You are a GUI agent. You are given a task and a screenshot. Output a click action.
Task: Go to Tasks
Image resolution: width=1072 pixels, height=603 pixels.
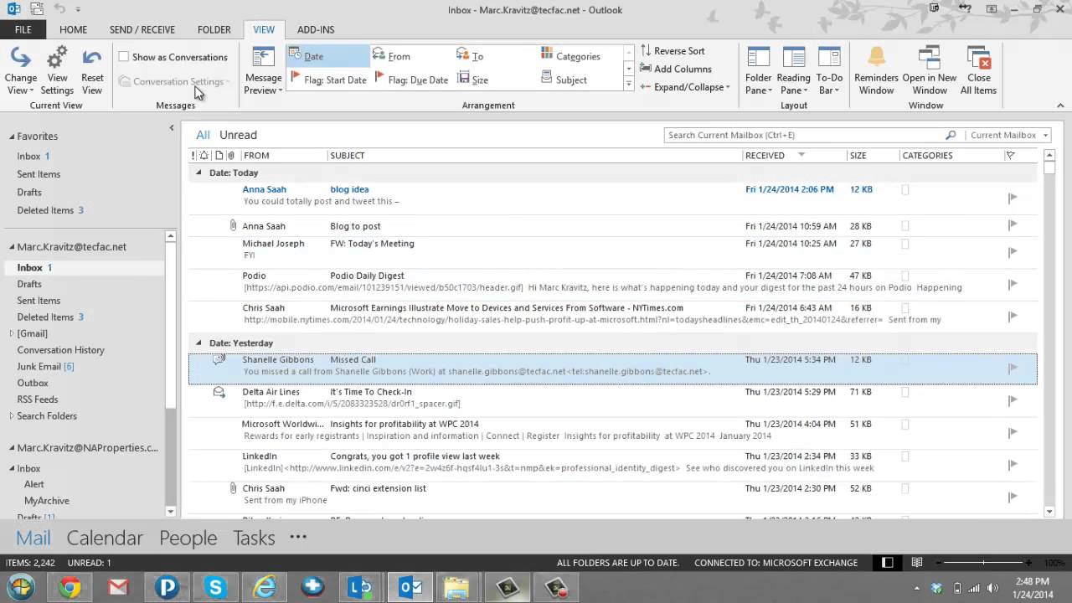(x=254, y=538)
